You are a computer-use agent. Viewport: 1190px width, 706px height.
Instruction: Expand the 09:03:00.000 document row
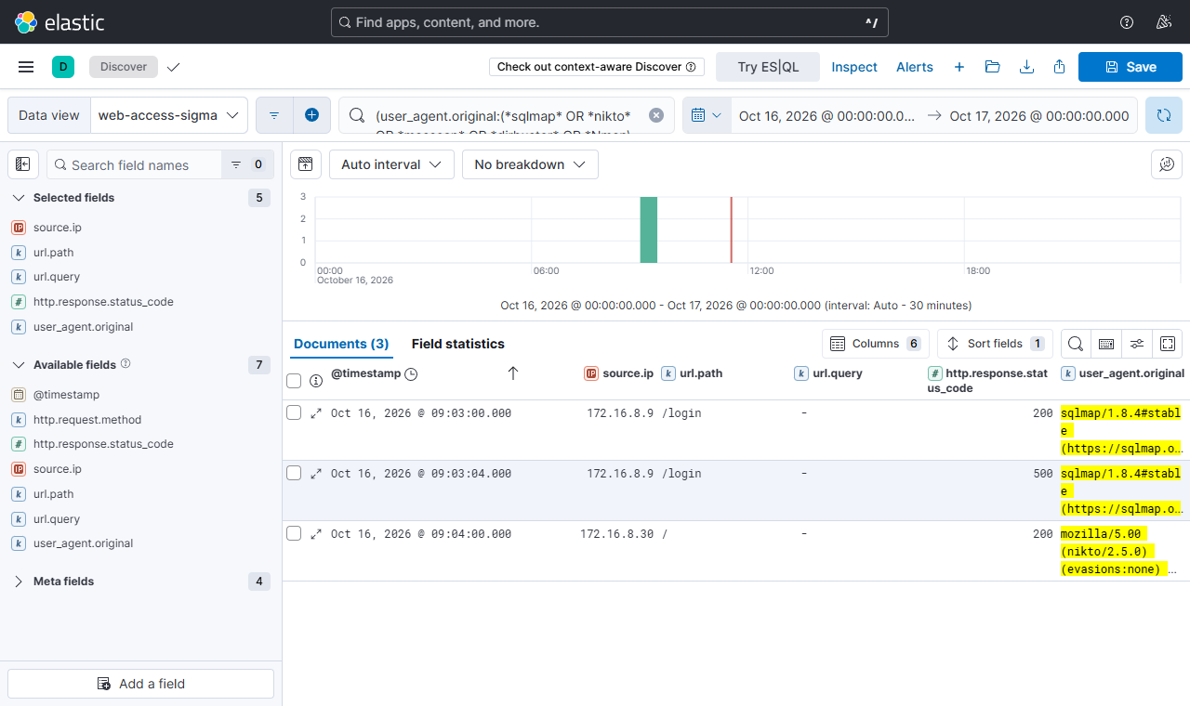pos(316,413)
